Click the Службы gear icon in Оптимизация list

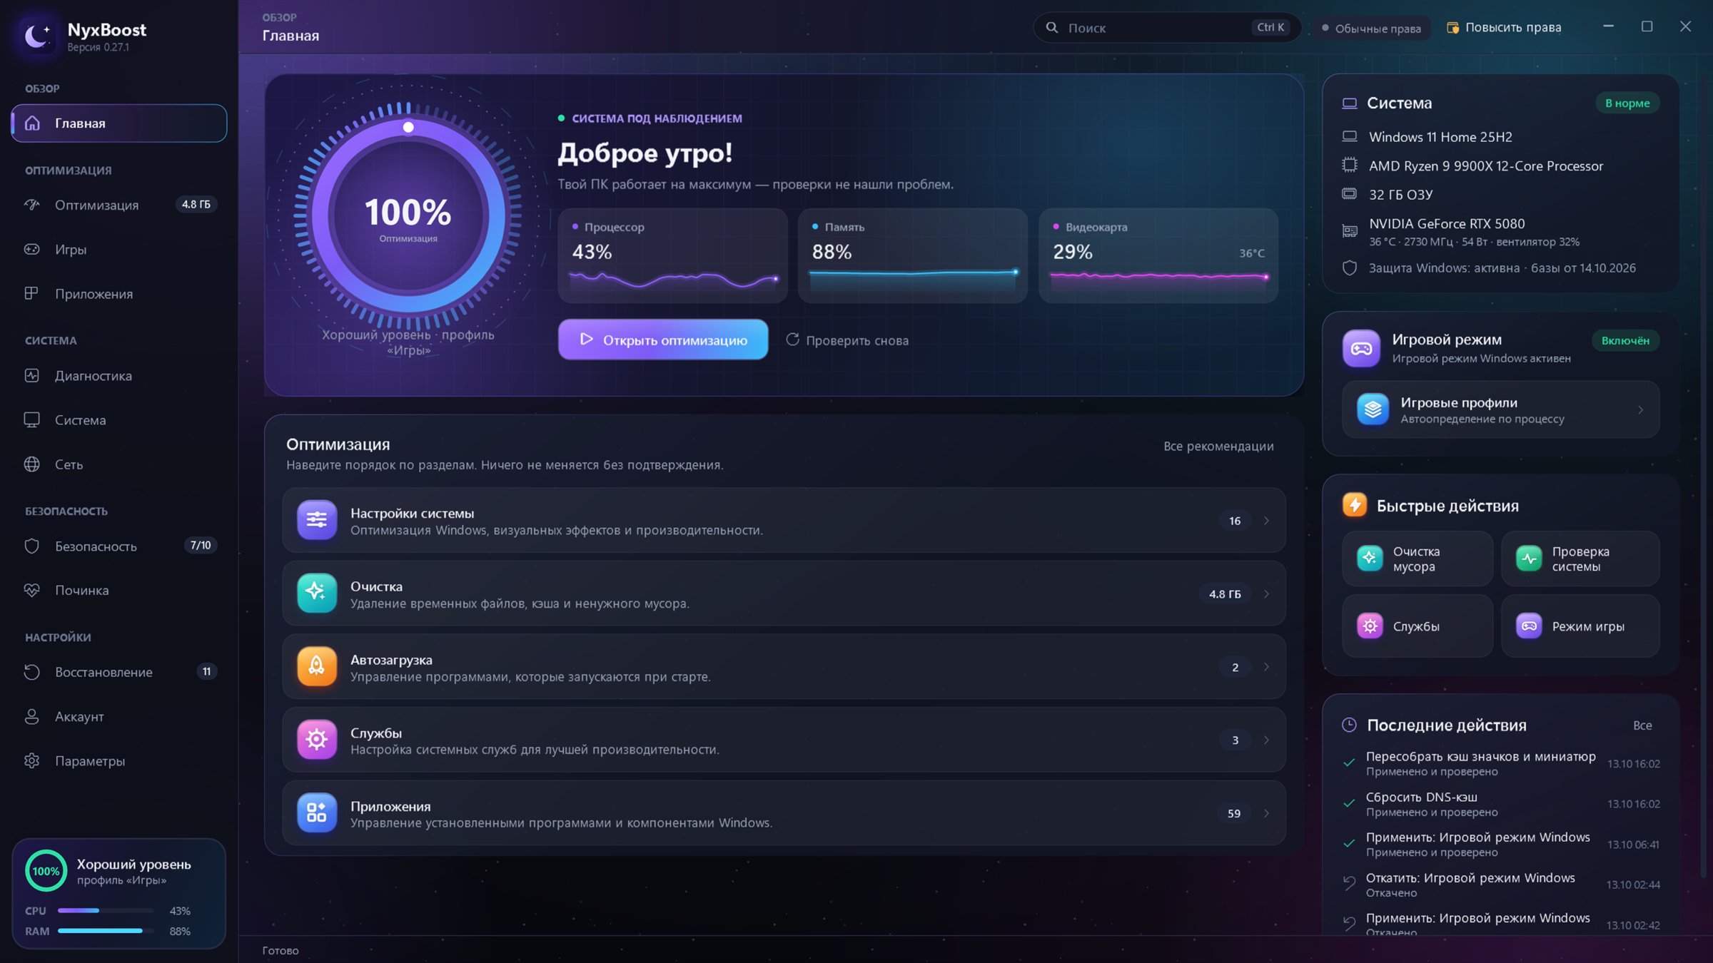[x=316, y=740]
